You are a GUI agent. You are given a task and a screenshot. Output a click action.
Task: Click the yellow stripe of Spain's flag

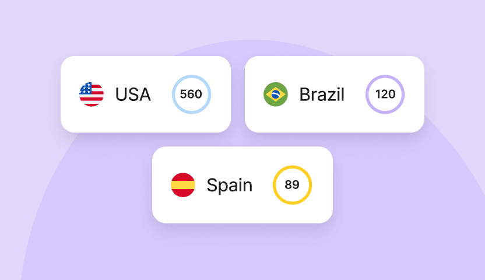pos(183,185)
